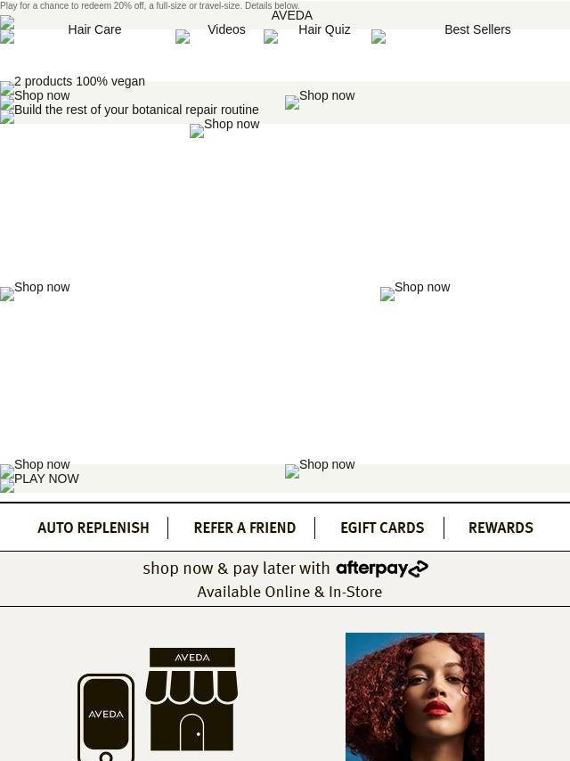
Task: Open the red curly hair model photo
Action: (x=415, y=697)
